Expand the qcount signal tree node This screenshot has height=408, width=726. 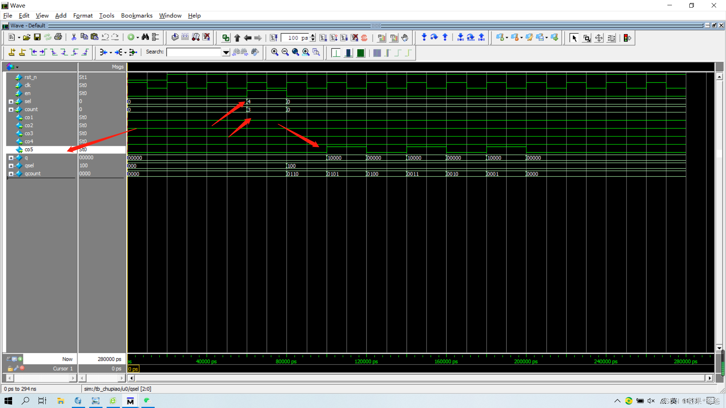click(11, 174)
